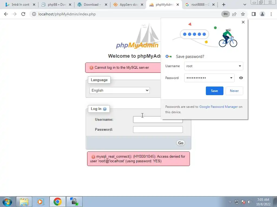The width and height of the screenshot is (277, 207).
Task: Close the root8888 Google tab
Action: (213, 5)
